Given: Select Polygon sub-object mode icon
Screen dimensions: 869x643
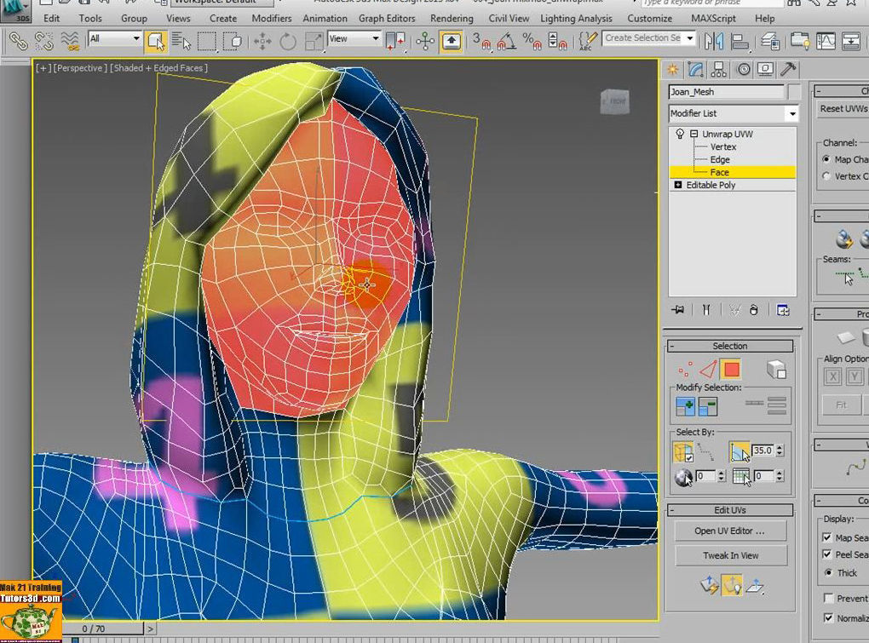Looking at the screenshot, I should (x=731, y=370).
